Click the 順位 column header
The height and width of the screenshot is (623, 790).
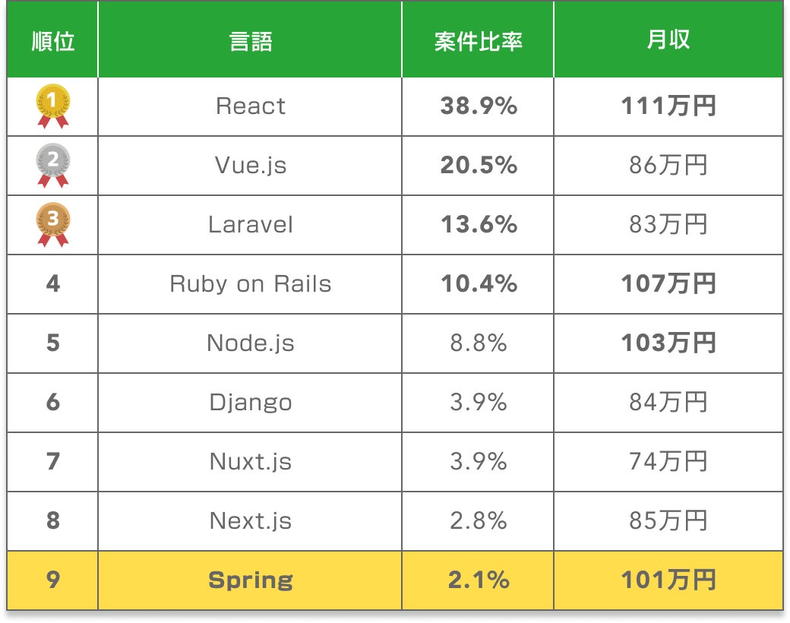(53, 41)
